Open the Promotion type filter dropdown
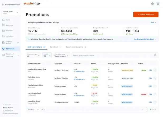This screenshot has width=163, height=117. point(33,55)
